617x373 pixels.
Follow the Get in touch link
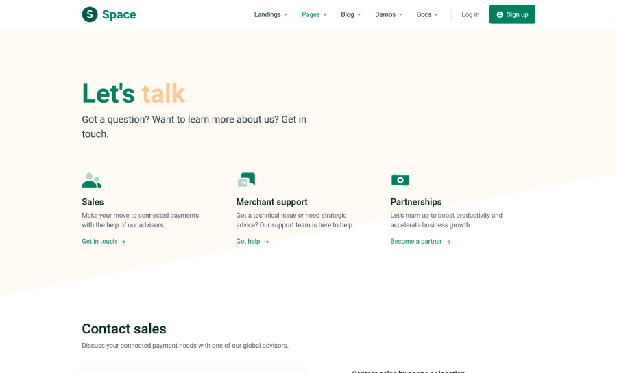(99, 242)
